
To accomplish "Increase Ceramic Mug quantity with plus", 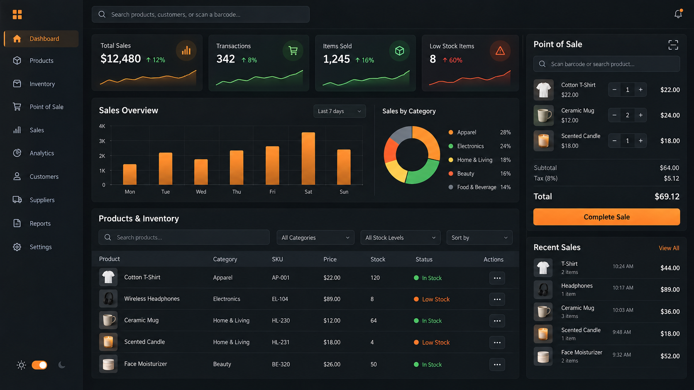I will click(x=640, y=115).
